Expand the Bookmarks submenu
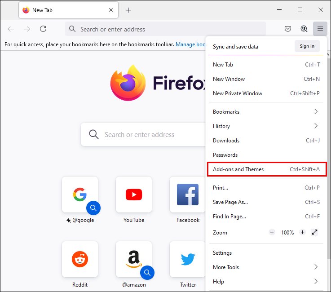331x292 pixels. 266,112
